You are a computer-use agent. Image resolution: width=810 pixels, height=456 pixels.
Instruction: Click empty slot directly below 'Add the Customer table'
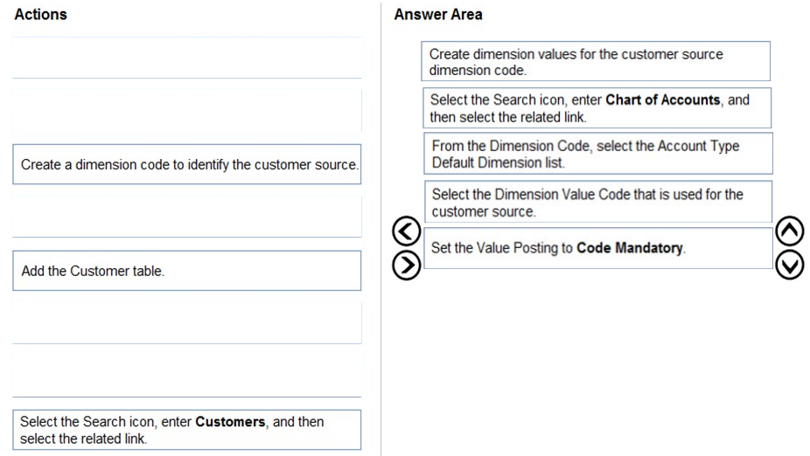[186, 323]
